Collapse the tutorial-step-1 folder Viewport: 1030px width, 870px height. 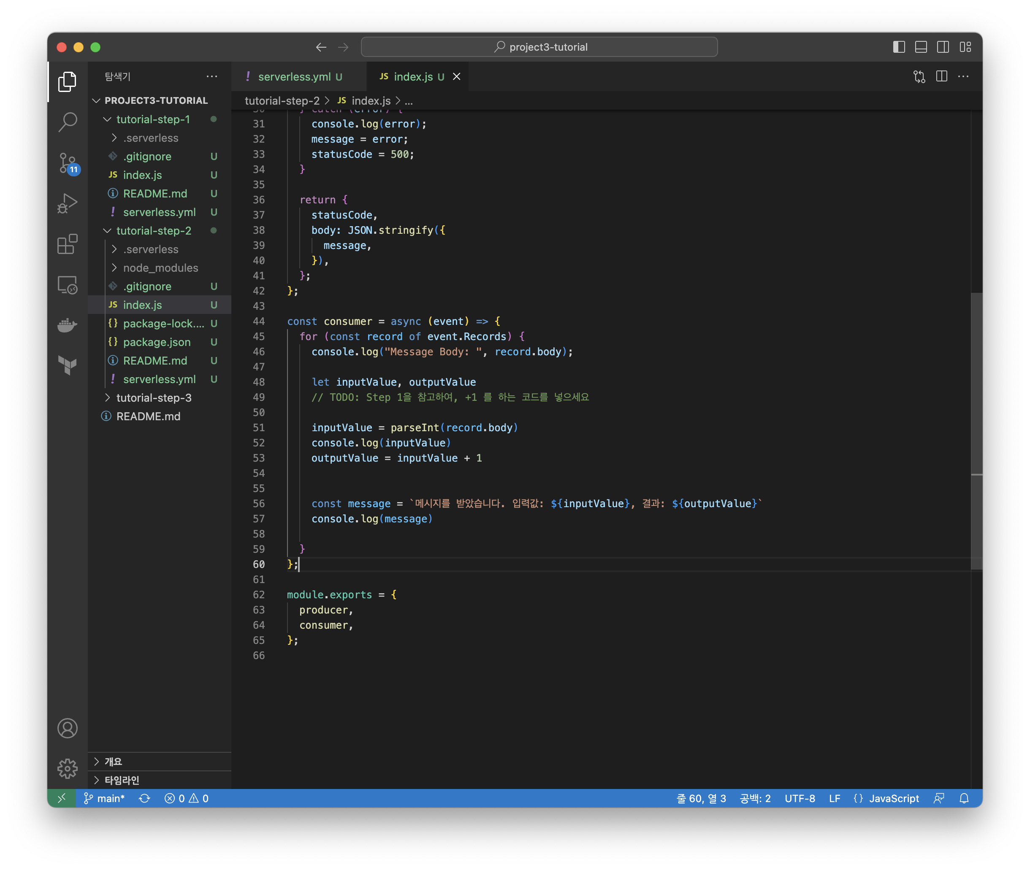(x=152, y=119)
